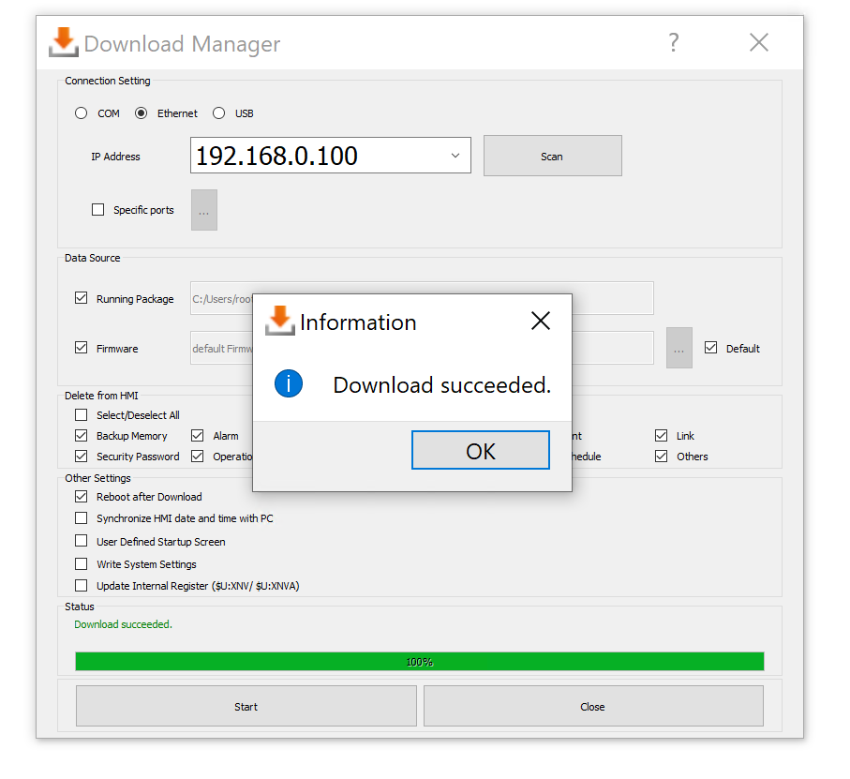
Task: Browse firmware with the ellipsis button
Action: tap(679, 348)
